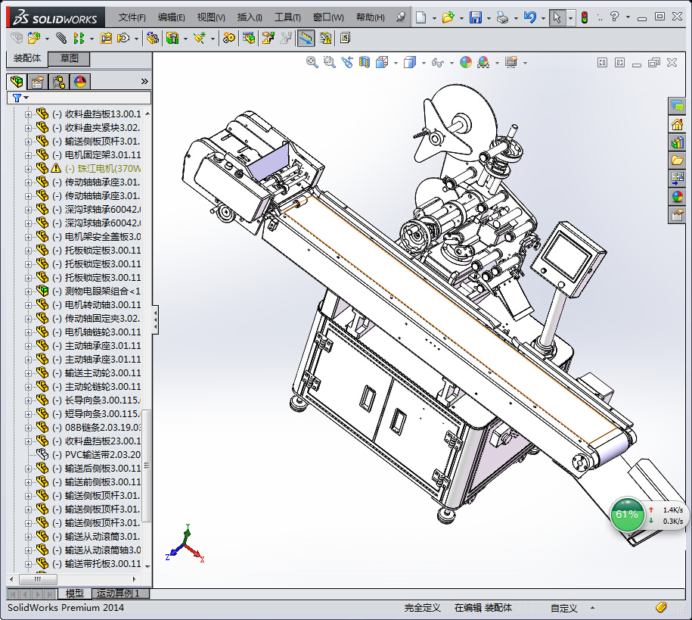692x620 pixels.
Task: Save the document with the floppy disk icon
Action: coord(475,17)
